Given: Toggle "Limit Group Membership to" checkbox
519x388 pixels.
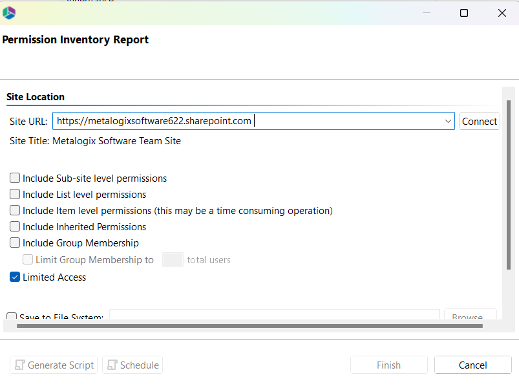Looking at the screenshot, I should pyautogui.click(x=27, y=259).
